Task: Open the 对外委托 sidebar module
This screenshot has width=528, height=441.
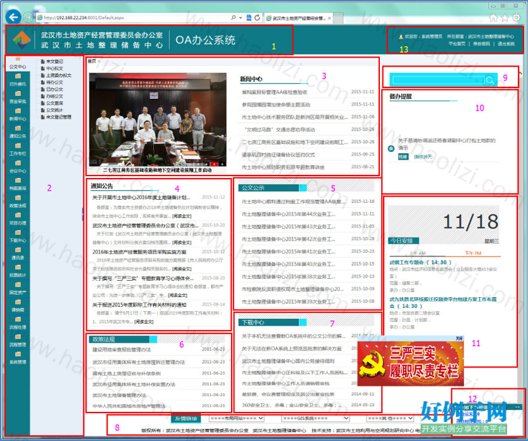Action: 18,80
